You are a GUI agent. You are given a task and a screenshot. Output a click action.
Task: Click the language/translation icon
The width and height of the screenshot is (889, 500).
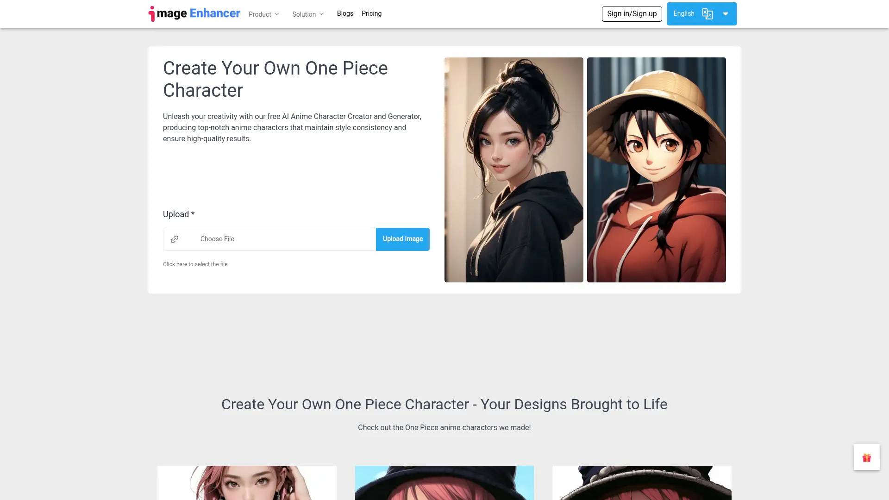point(707,13)
